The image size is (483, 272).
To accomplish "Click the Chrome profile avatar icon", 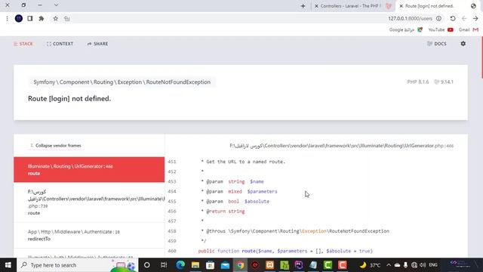I will tap(19, 18).
